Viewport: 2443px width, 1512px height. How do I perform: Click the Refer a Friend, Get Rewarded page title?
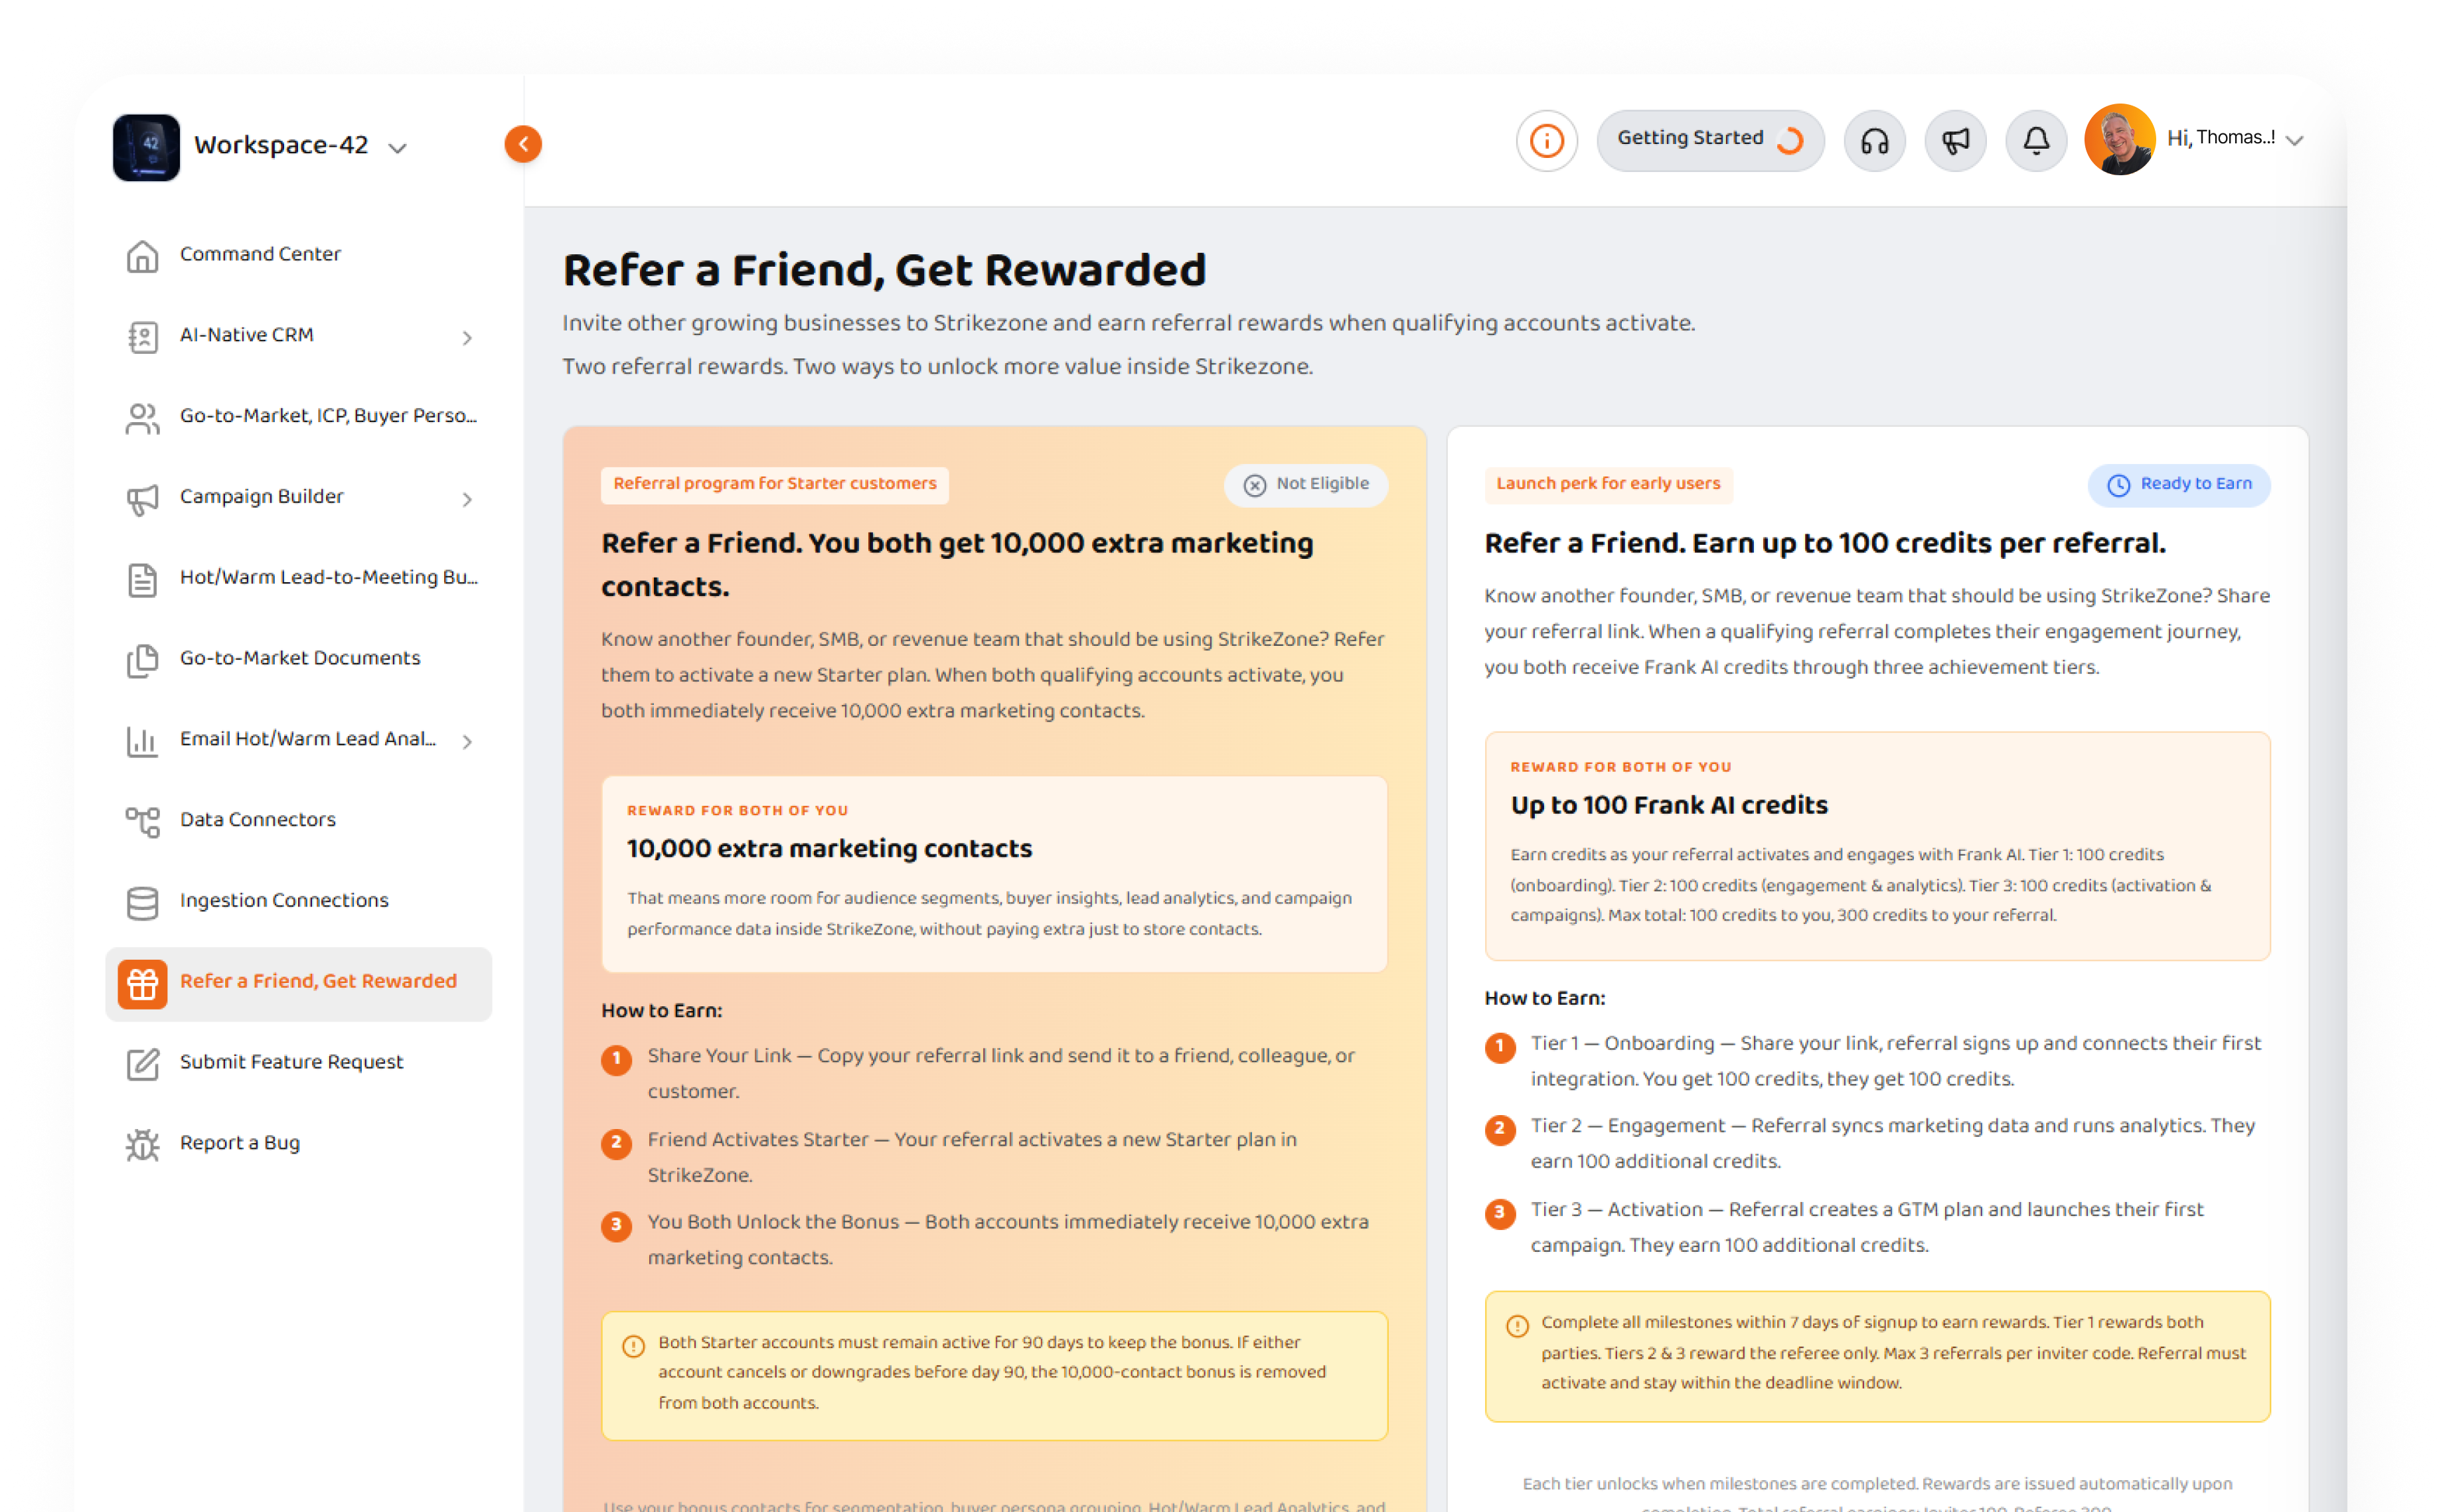(x=884, y=271)
